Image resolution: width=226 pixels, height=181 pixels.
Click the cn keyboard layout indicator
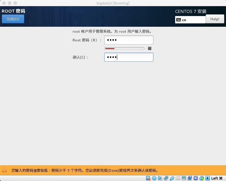point(190,20)
